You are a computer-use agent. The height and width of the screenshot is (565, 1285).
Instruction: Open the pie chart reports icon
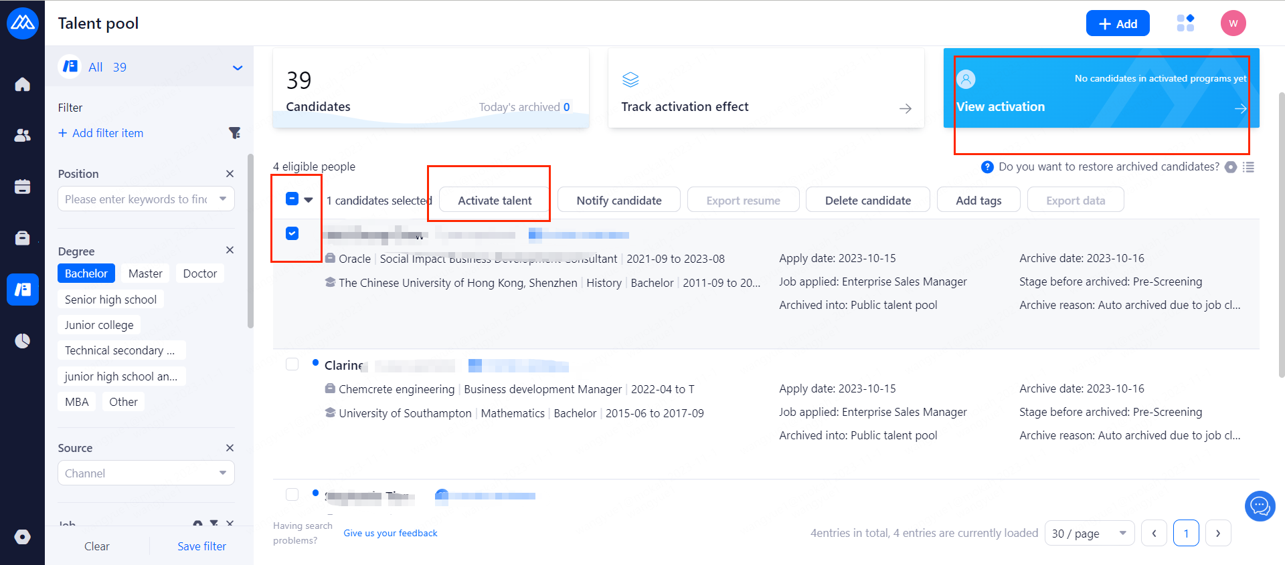23,341
